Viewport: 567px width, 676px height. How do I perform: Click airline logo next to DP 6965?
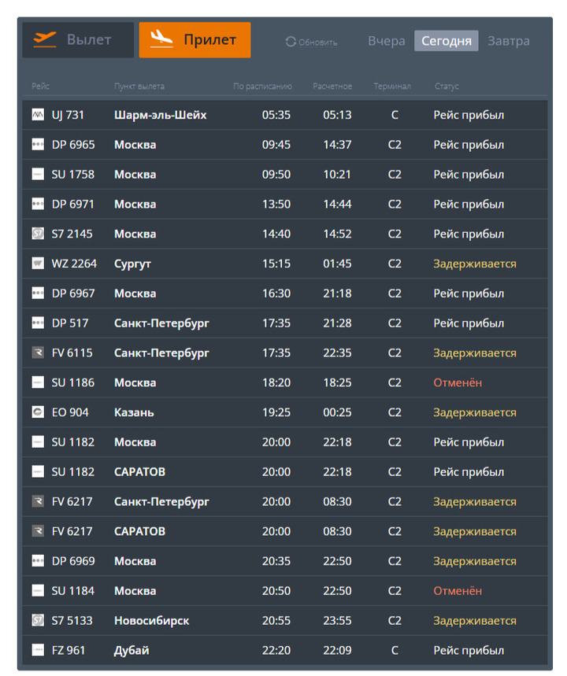tap(38, 145)
